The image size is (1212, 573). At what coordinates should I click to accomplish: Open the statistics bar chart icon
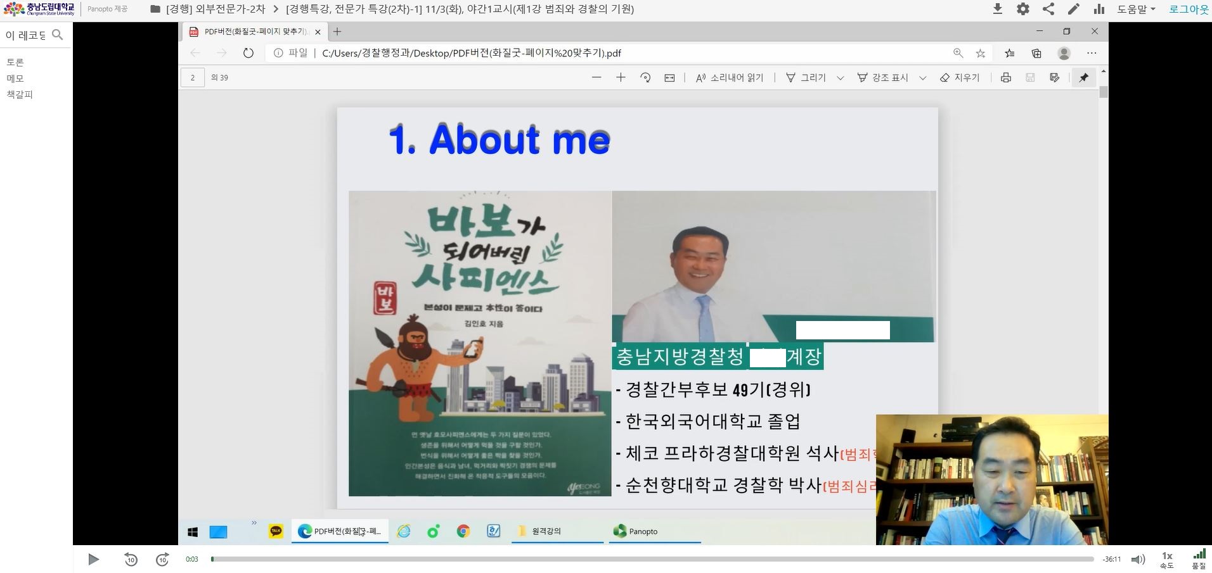[1099, 9]
